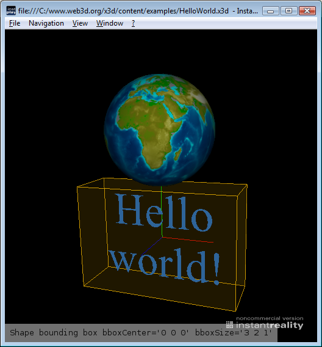Click the top-right corner of yellow bounding box

247,184
